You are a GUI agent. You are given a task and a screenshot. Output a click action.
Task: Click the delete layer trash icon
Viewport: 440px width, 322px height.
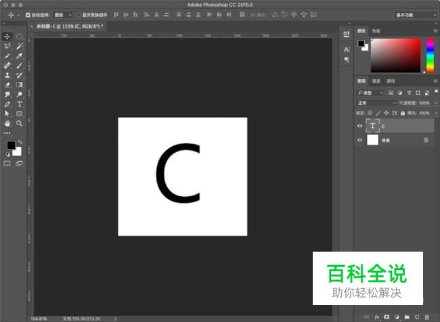[426, 317]
